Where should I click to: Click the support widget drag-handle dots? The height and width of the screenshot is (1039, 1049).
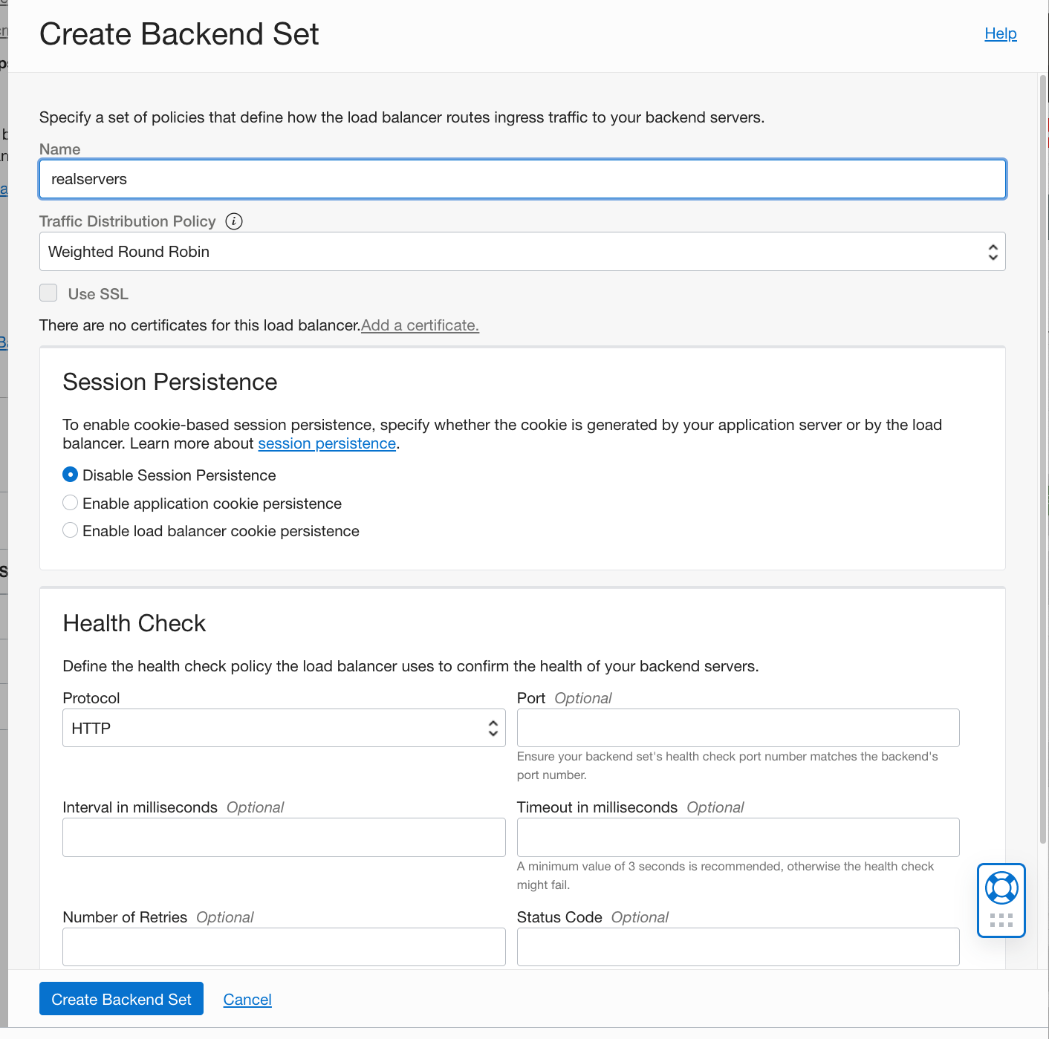click(1001, 921)
